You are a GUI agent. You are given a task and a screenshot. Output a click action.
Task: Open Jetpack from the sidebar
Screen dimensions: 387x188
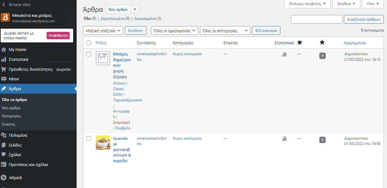click(x=15, y=178)
